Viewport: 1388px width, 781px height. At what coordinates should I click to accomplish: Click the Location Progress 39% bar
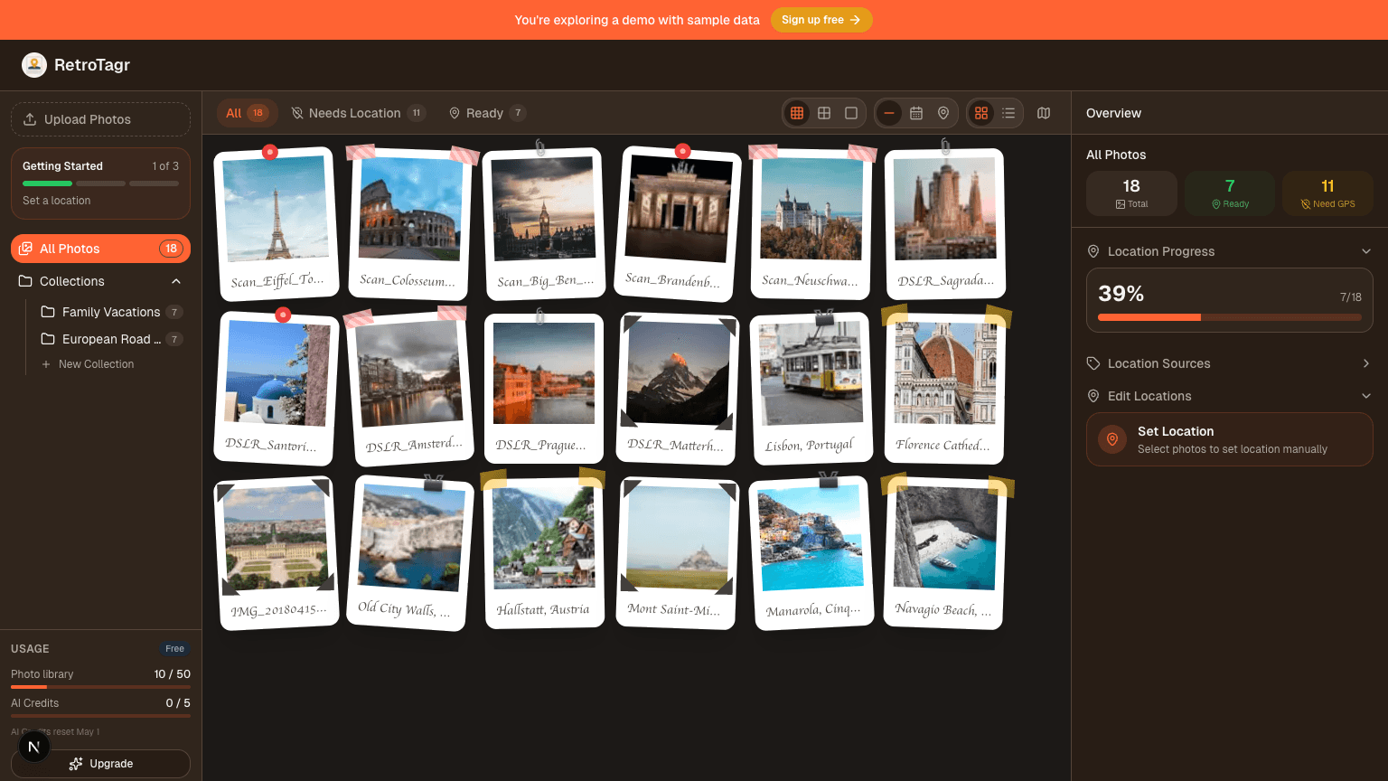[1229, 317]
